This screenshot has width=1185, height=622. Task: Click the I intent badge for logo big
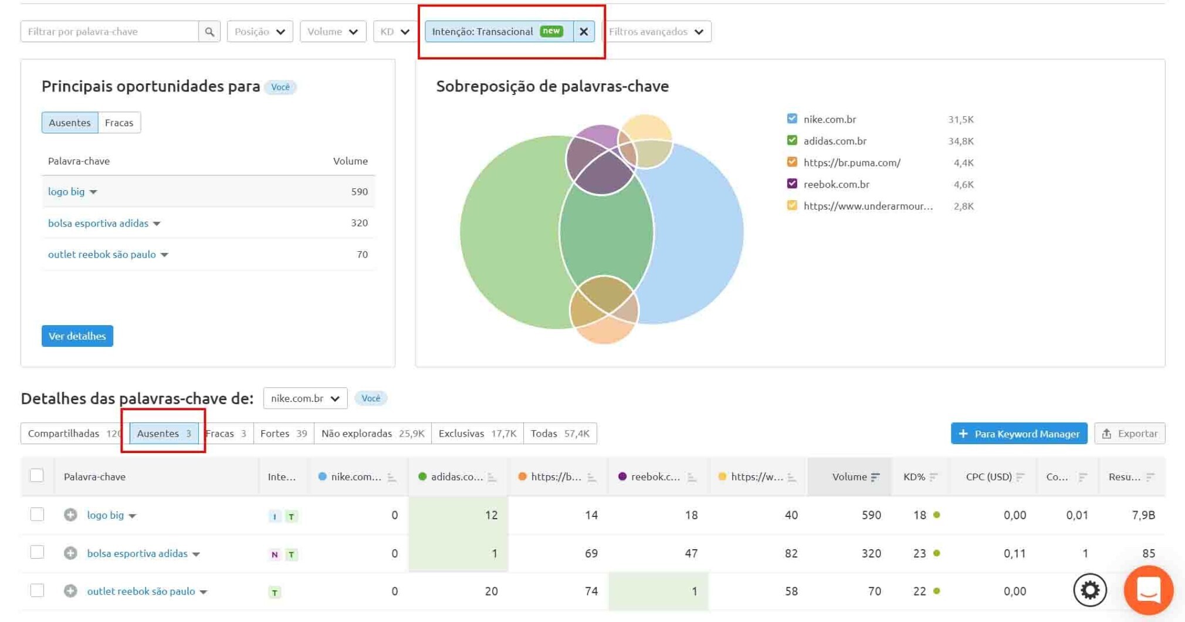(x=275, y=516)
